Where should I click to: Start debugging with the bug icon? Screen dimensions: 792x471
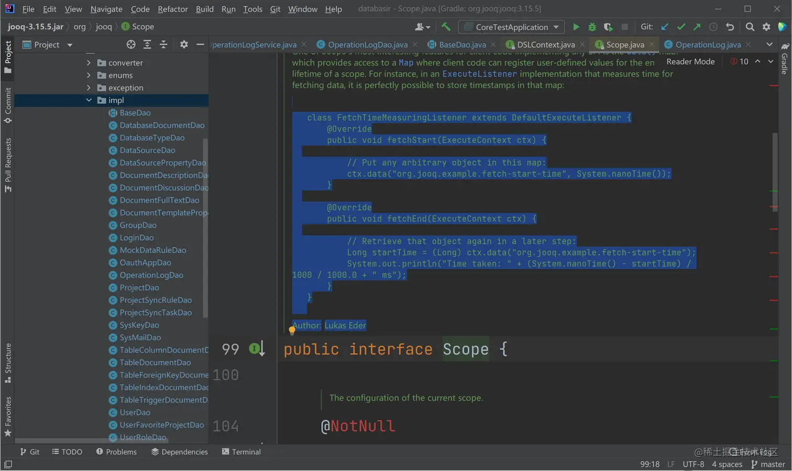(x=592, y=27)
